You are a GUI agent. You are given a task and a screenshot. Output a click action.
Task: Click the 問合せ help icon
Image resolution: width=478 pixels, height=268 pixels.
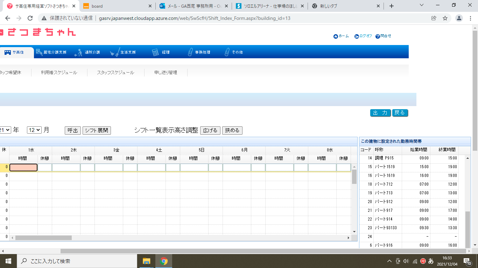pos(378,36)
